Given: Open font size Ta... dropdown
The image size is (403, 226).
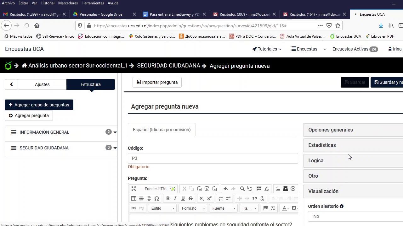Looking at the screenshot, I should (250, 208).
